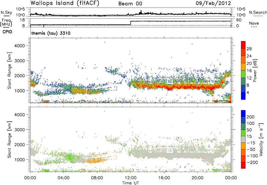This screenshot has height=185, width=267.
Task: Click the '20:00' time axis tick label
Action: 198,178
